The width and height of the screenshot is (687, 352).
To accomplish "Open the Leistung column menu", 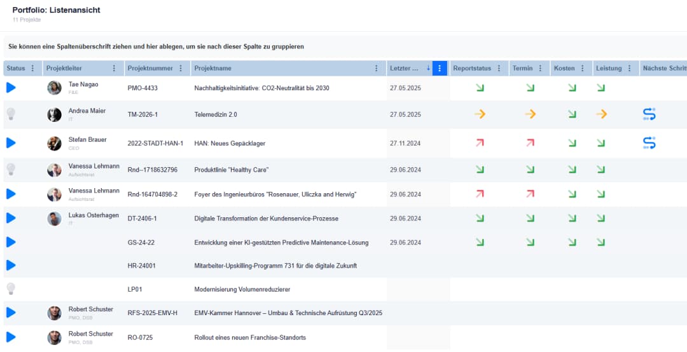I will click(629, 68).
